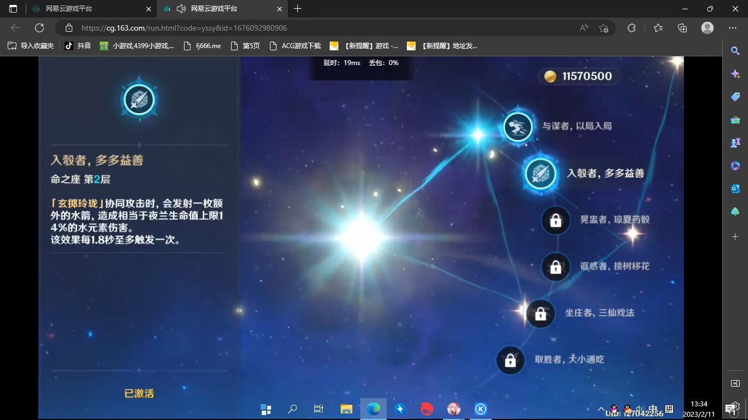Open the Tools briefcase icon in sidebar
The image size is (748, 420).
pyautogui.click(x=735, y=120)
